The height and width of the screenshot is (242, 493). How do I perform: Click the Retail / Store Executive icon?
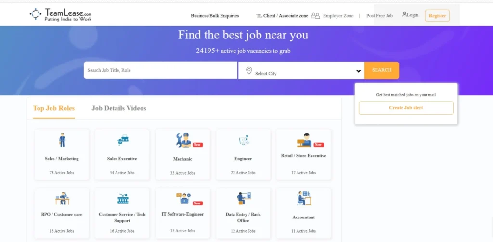point(304,140)
